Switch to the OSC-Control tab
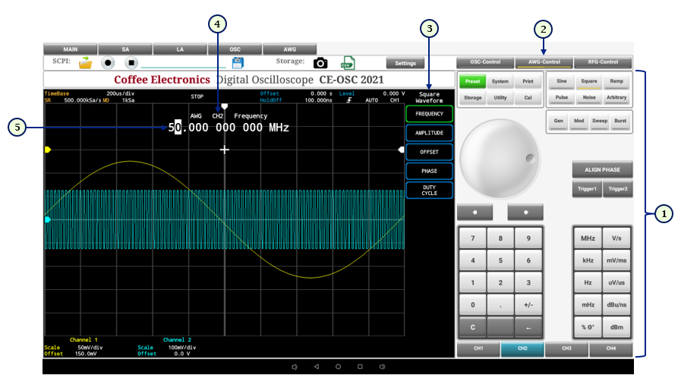The height and width of the screenshot is (391, 681). coord(485,62)
